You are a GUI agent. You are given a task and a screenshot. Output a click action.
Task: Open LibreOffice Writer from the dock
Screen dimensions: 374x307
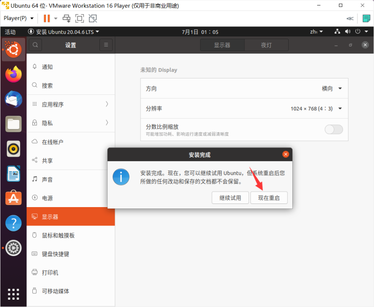coord(13,173)
